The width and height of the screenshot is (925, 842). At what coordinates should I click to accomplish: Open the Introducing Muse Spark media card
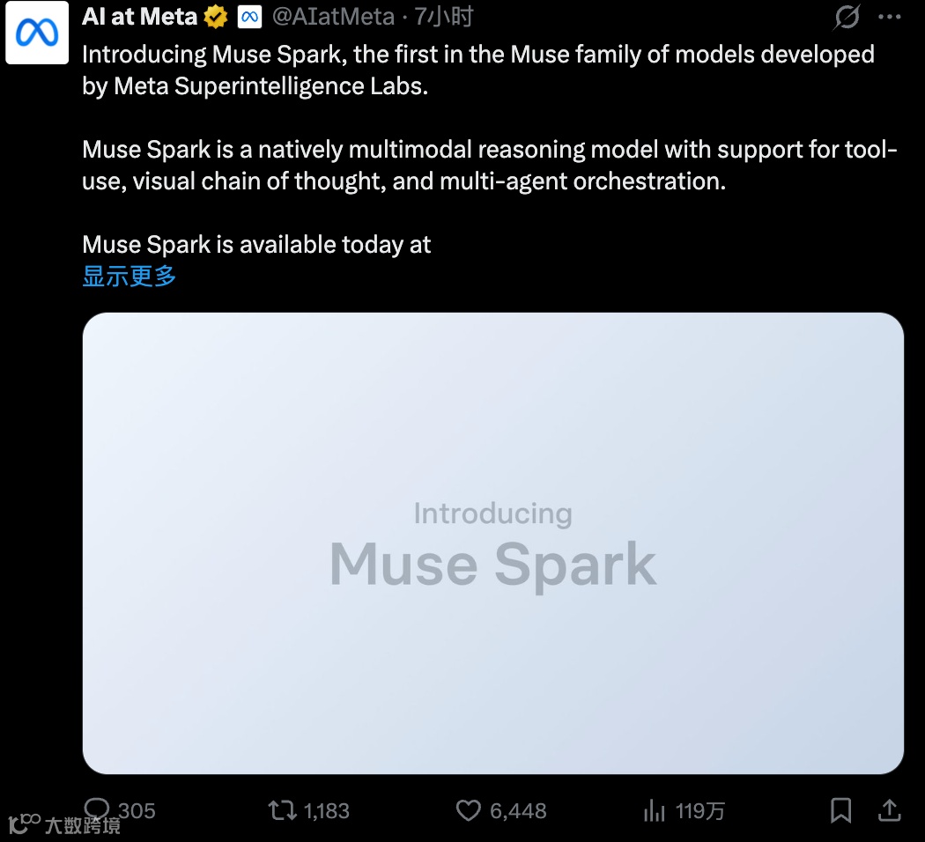click(493, 543)
